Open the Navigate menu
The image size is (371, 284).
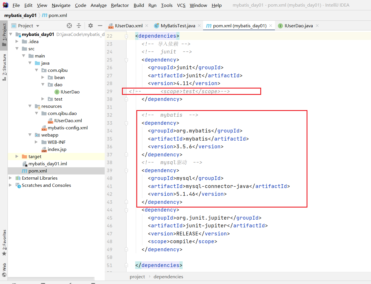pos(61,5)
